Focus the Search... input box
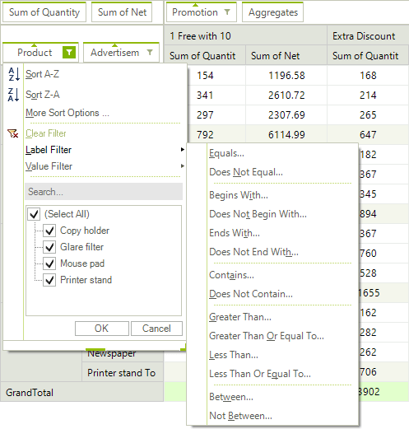This screenshot has height=429, width=409. 104,192
